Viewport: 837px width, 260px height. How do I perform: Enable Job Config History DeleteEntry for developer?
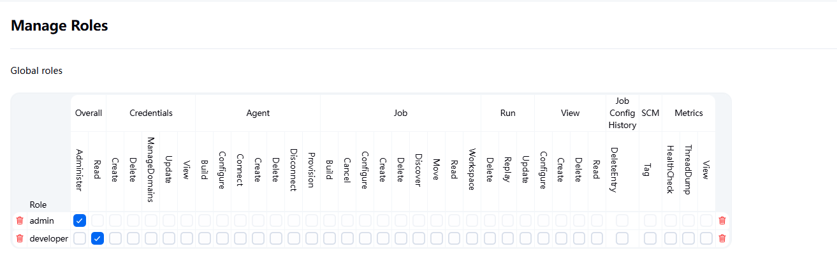point(622,238)
